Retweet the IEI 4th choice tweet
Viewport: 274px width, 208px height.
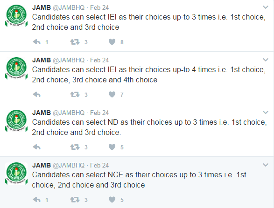point(75,94)
